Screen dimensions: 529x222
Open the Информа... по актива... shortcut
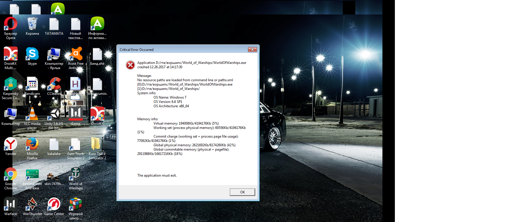97,24
